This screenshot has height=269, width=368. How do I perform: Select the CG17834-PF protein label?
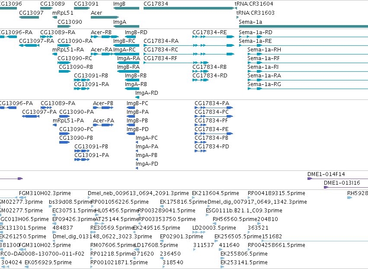click(x=211, y=121)
